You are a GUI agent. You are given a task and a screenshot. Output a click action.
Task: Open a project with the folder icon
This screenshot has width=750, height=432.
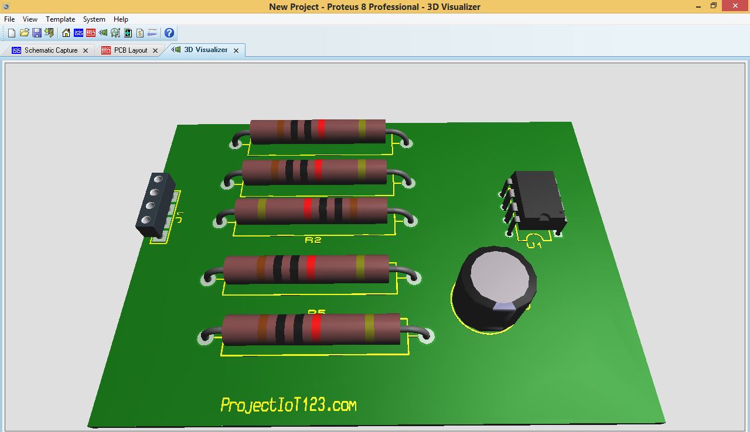25,33
